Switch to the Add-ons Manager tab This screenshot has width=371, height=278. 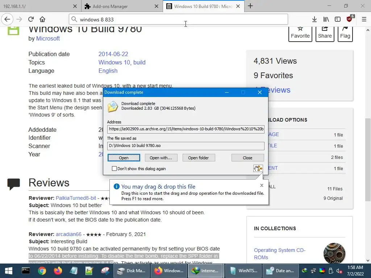pyautogui.click(x=118, y=6)
